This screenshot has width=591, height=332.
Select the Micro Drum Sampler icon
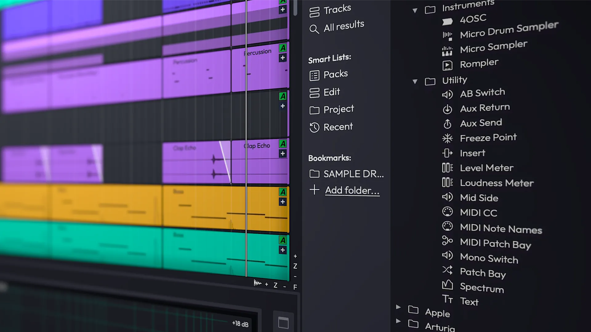tap(447, 36)
